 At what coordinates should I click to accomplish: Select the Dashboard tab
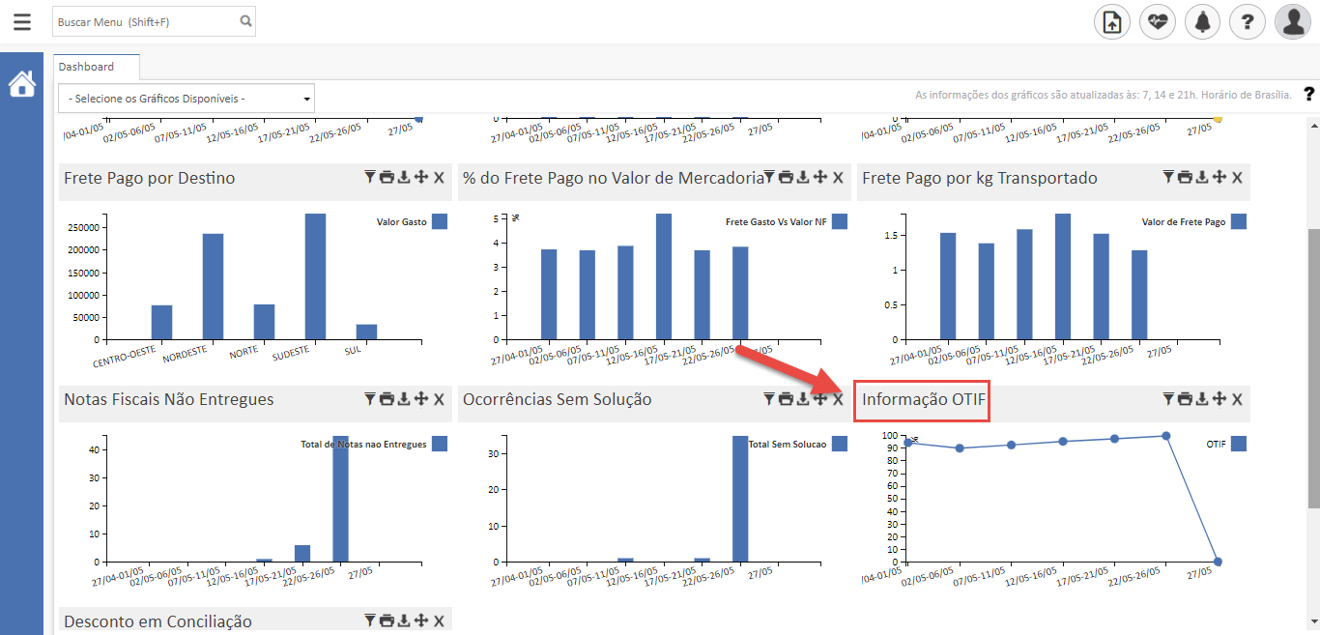(87, 67)
